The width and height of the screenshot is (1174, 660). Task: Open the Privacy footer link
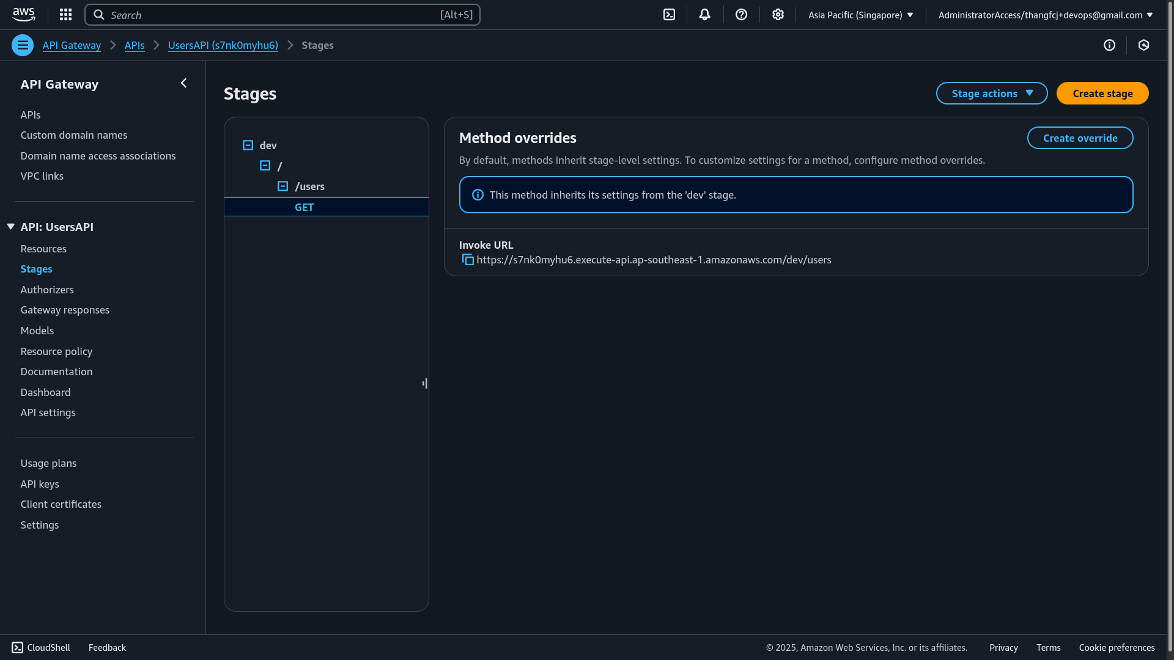[x=1003, y=648]
